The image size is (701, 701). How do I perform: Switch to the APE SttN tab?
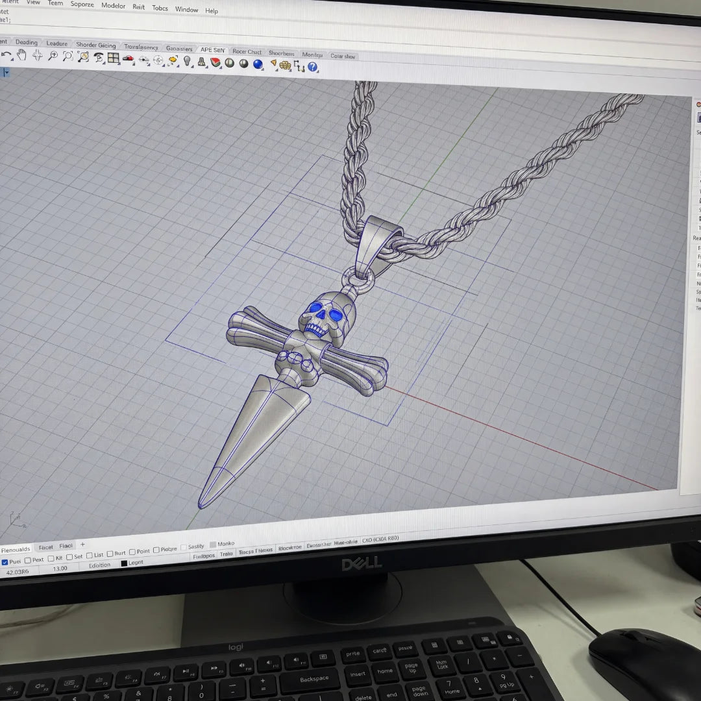click(212, 50)
